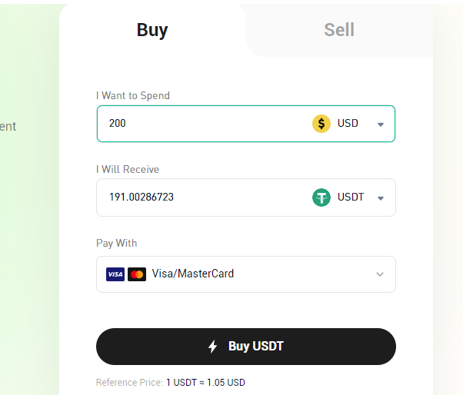
Task: Click the USDT currency label
Action: [351, 197]
